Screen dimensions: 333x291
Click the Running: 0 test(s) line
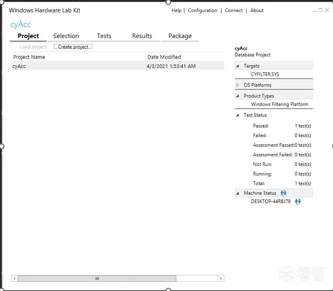click(282, 174)
